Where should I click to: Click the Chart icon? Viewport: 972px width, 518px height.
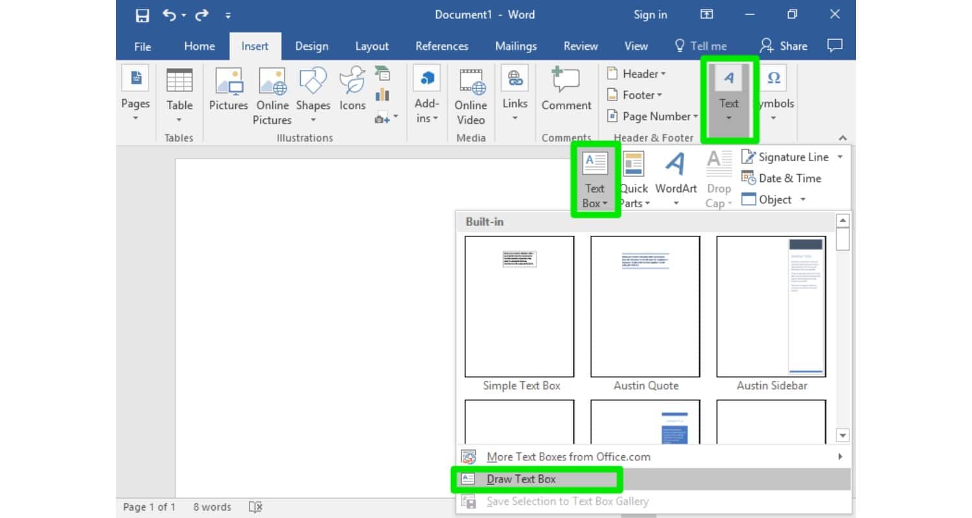pyautogui.click(x=382, y=95)
